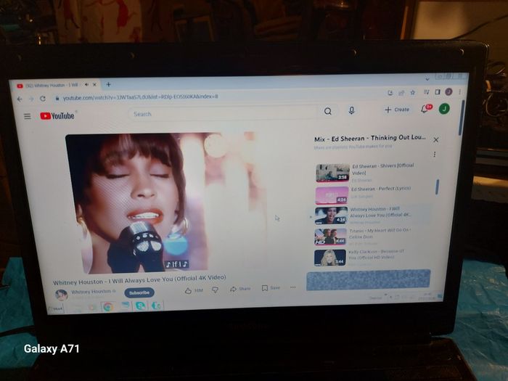Screen dimensions: 508x381
Task: Start voice search with the microphone icon
Action: (x=351, y=110)
